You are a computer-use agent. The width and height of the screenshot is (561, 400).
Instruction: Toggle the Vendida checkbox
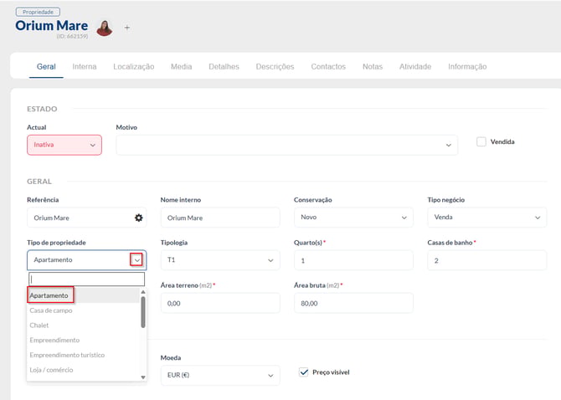click(481, 141)
